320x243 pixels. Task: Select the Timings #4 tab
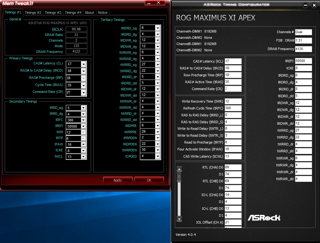73,13
